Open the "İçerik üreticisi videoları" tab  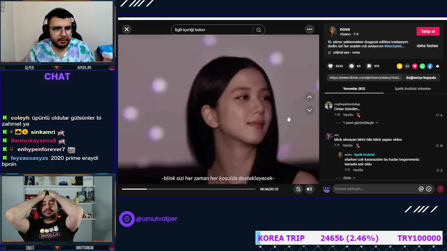point(413,89)
